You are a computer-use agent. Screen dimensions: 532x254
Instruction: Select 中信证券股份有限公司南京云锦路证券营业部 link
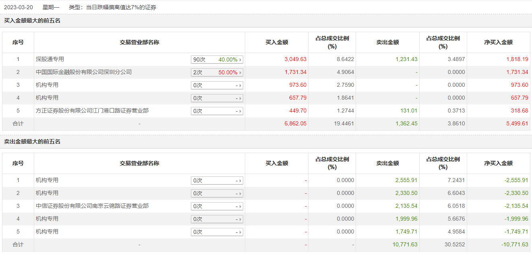point(92,206)
